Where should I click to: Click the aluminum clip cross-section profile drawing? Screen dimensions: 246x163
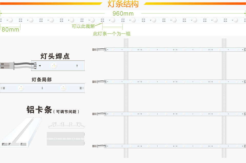(65, 125)
